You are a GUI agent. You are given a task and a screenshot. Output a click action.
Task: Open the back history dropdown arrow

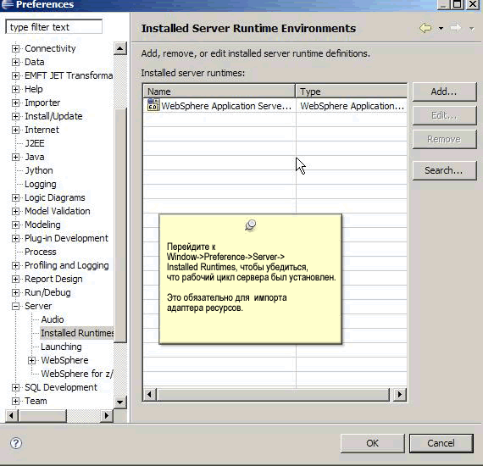pos(441,29)
